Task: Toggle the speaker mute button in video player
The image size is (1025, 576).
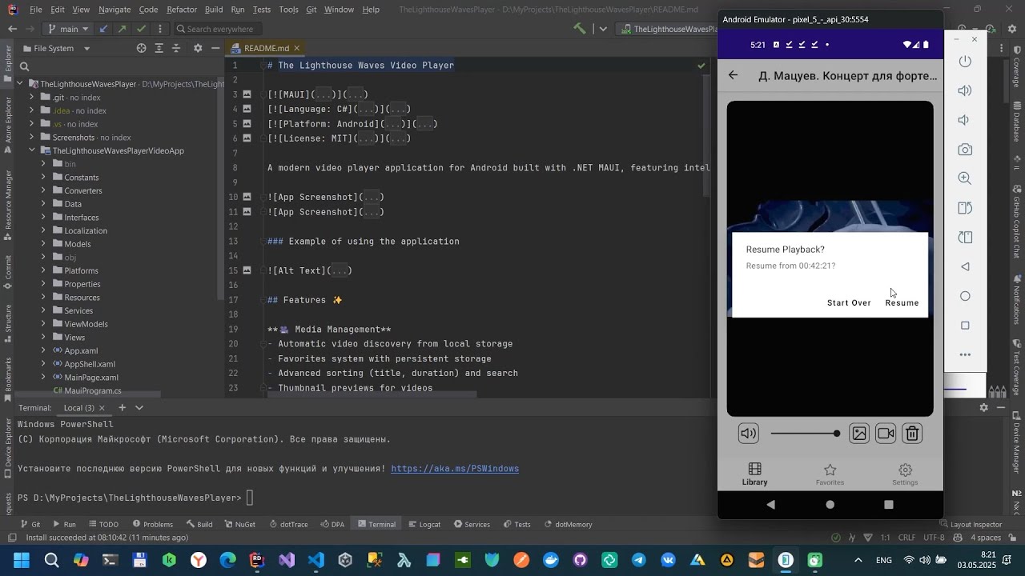Action: tap(749, 434)
